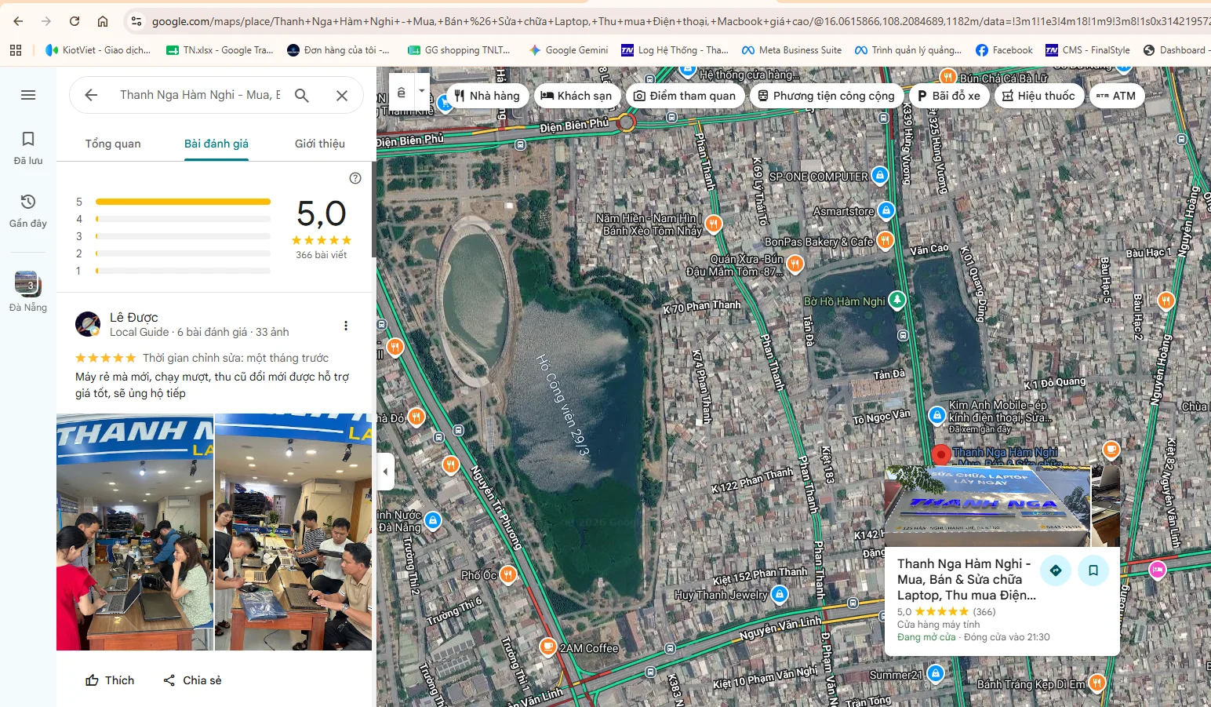
Task: Click the Kim Anh Mobile shop marker
Action: click(x=936, y=415)
